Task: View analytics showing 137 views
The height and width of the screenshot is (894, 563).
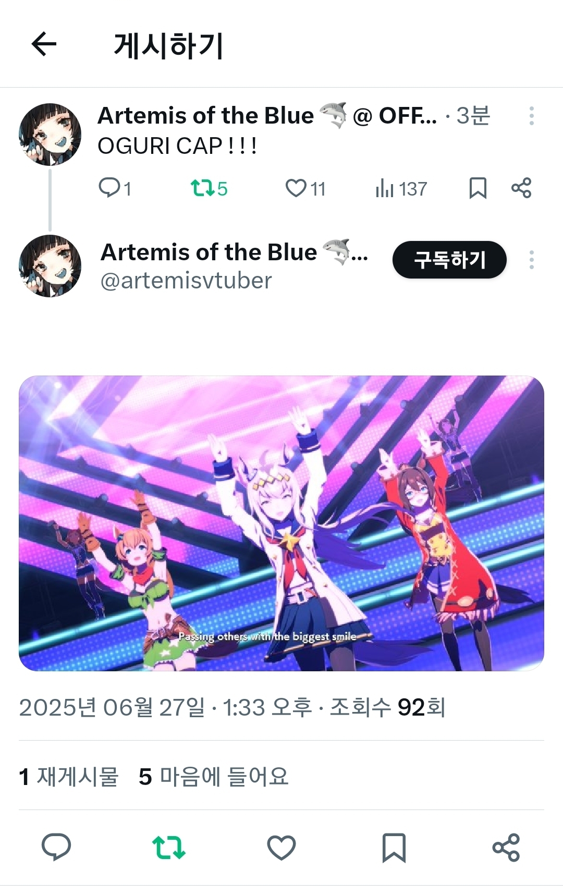Action: (401, 188)
